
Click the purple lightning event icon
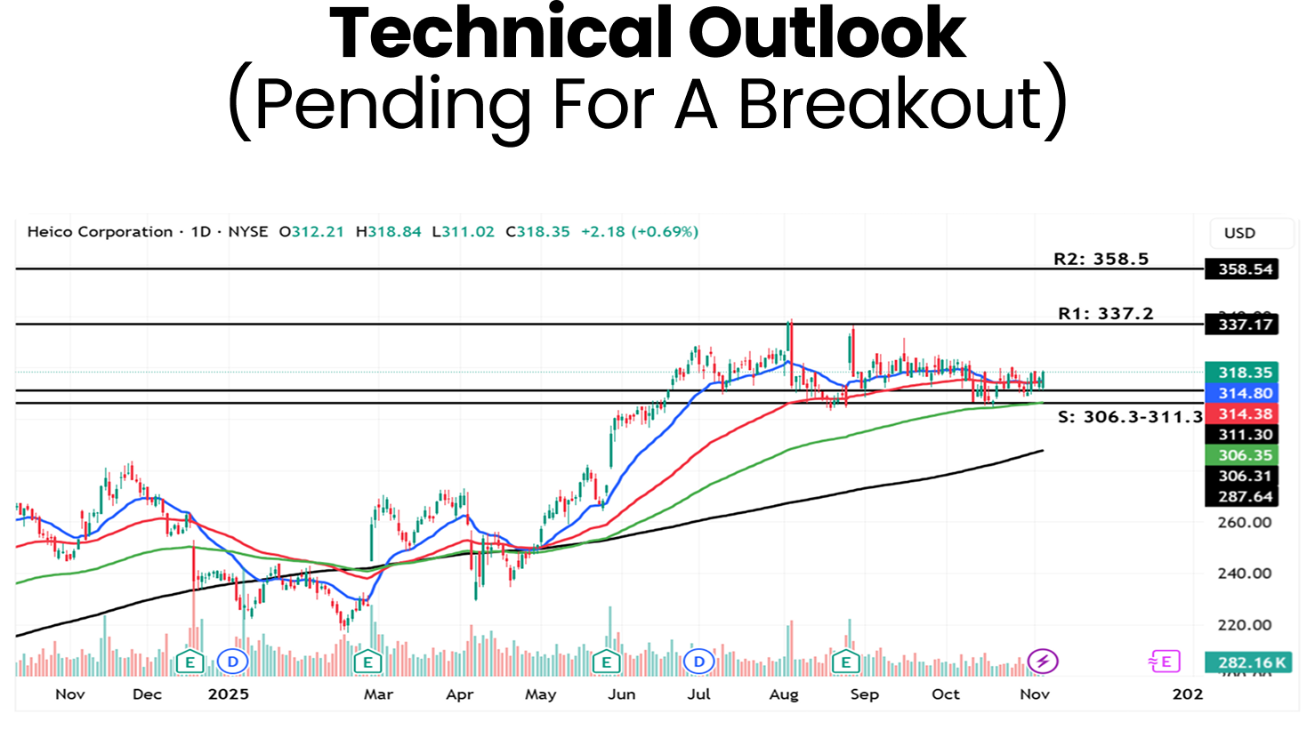pyautogui.click(x=1042, y=662)
